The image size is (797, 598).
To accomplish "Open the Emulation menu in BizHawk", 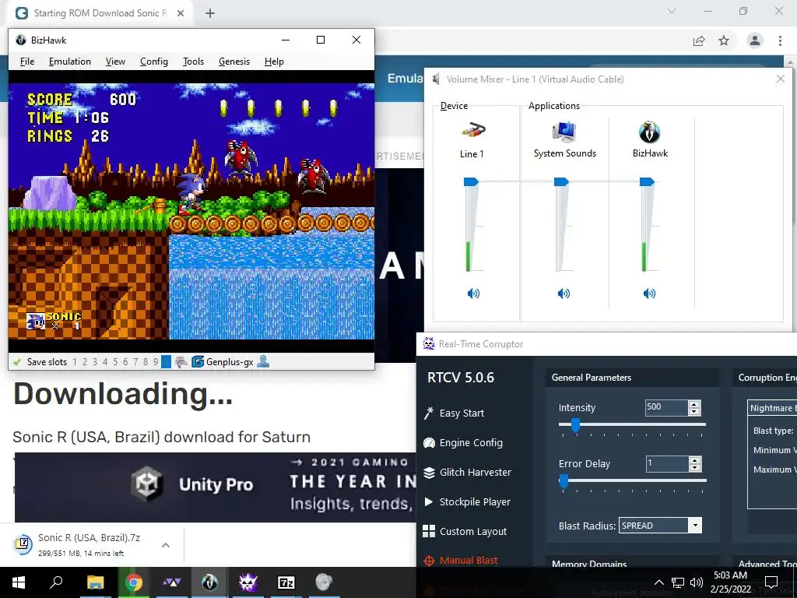I will coord(69,62).
